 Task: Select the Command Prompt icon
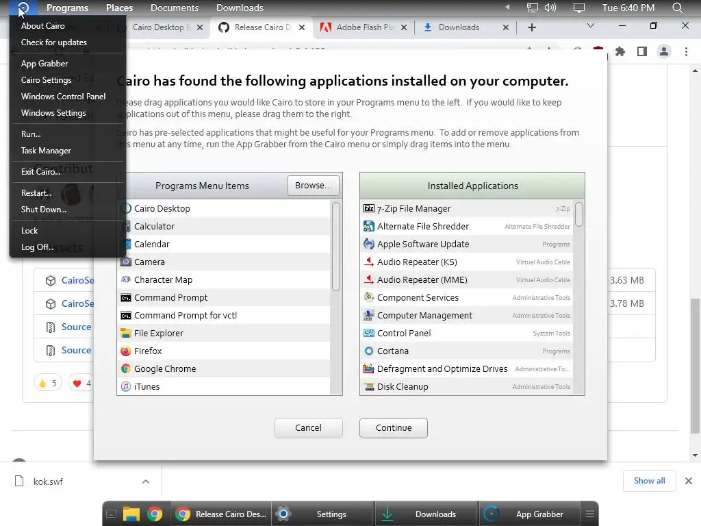point(126,297)
